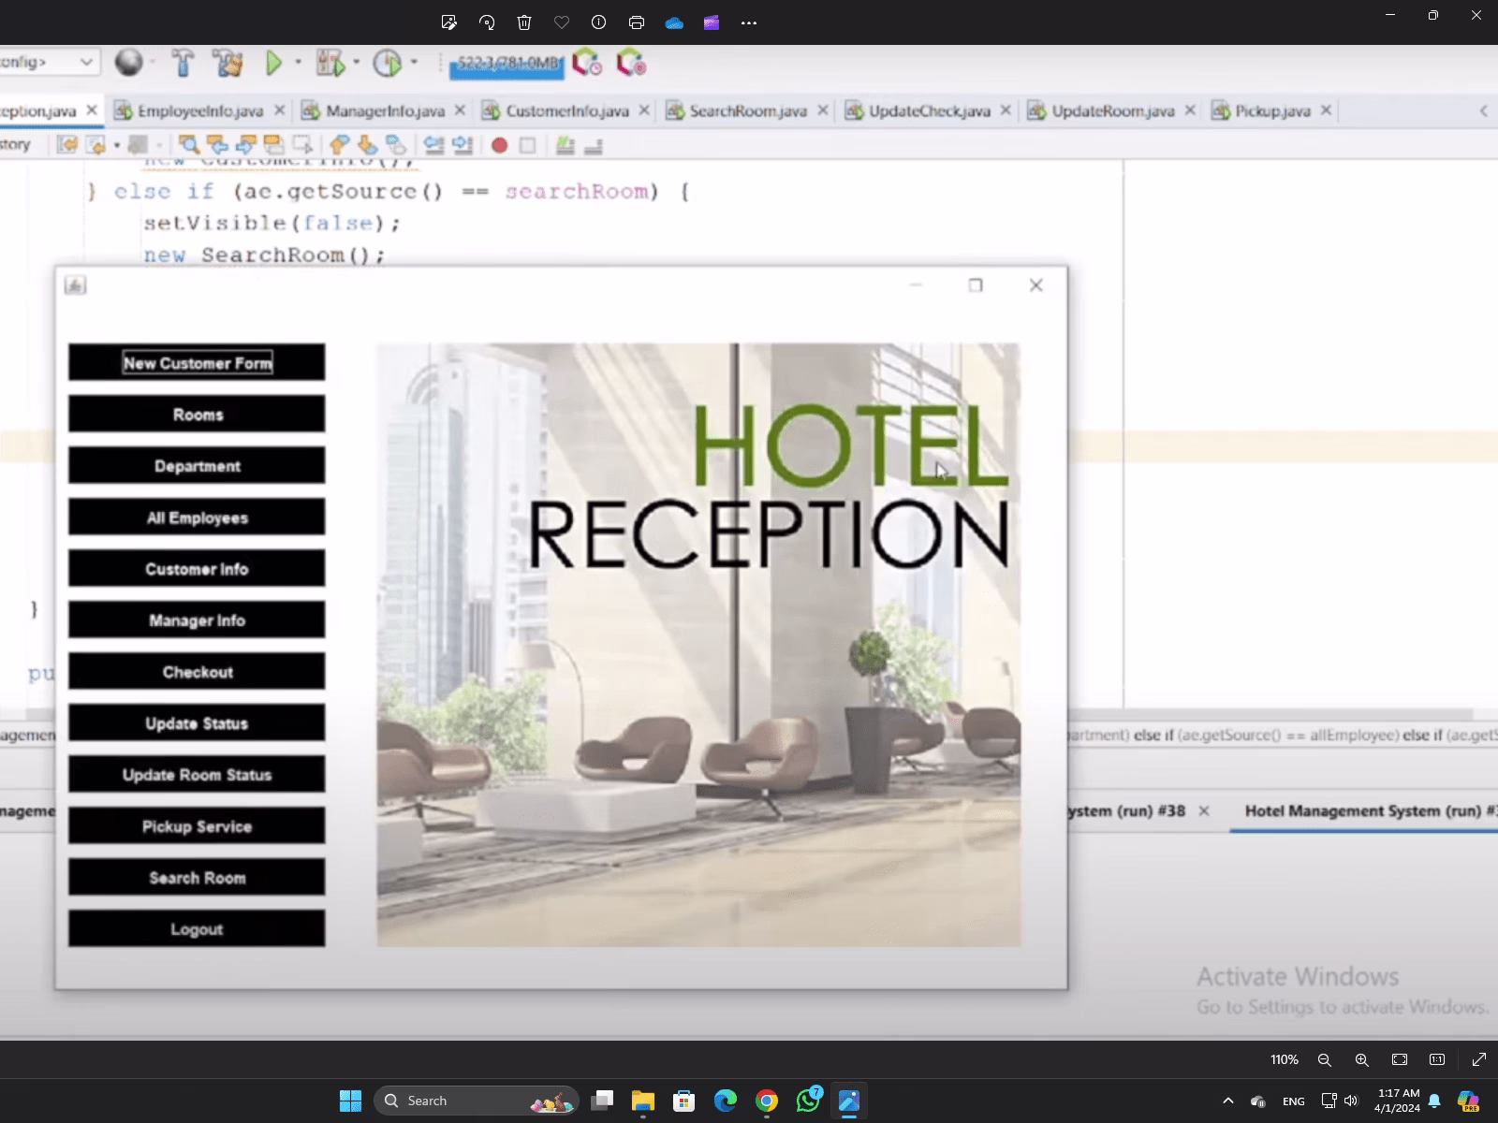Click the Photos edit image icon
This screenshot has width=1498, height=1123.
(449, 22)
